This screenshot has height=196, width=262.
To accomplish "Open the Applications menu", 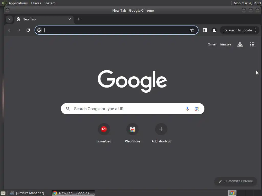I will (x=18, y=3).
